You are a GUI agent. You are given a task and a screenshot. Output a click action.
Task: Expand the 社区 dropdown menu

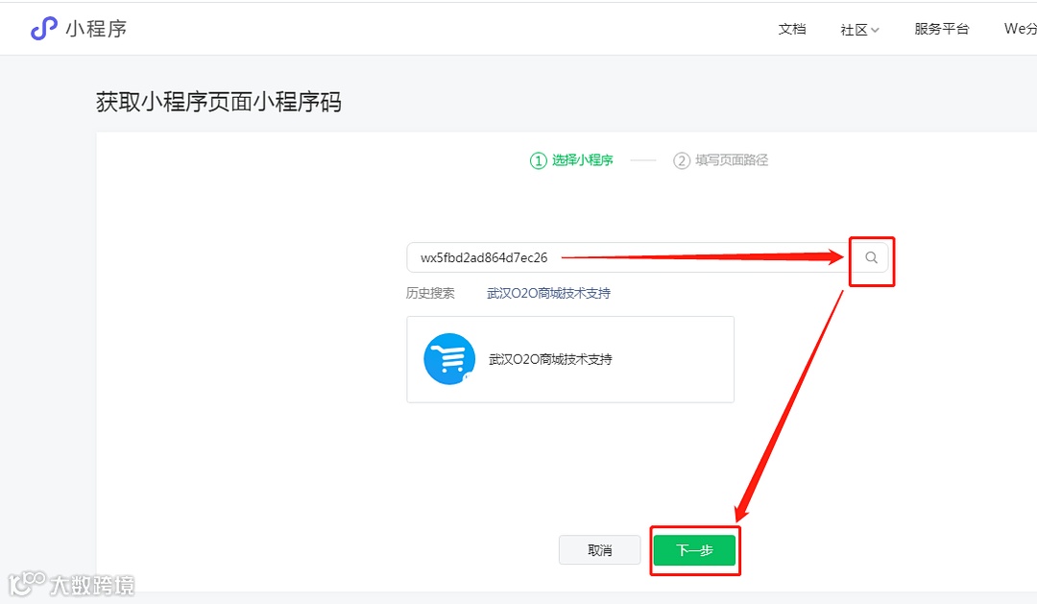coord(857,29)
